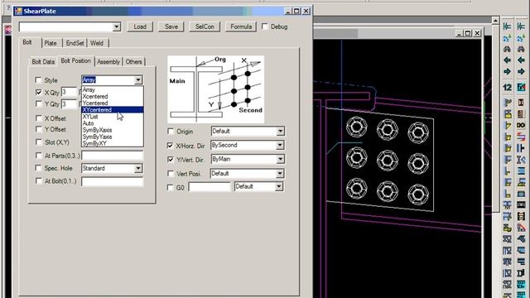Choose Ycentered from the Style list
530x298 pixels.
pyautogui.click(x=113, y=103)
